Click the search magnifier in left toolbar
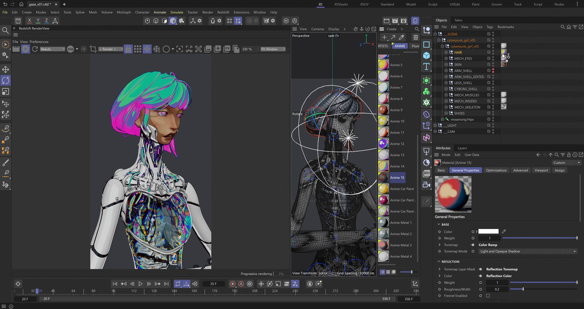Image resolution: width=584 pixels, height=309 pixels. point(5,31)
